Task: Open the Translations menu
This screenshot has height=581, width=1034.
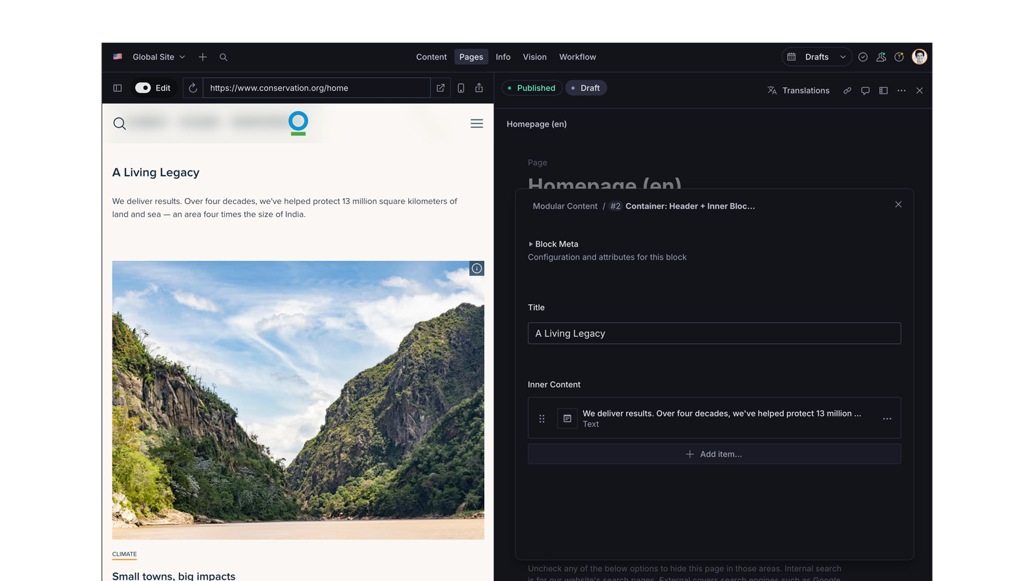Action: [798, 90]
